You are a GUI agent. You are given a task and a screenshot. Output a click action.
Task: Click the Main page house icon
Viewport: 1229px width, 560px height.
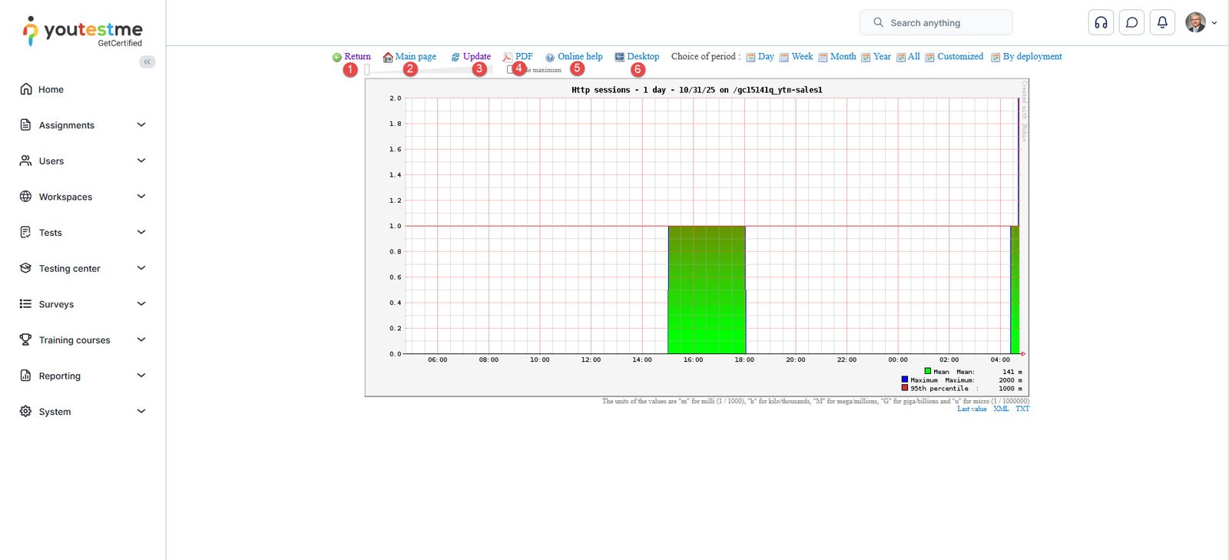pyautogui.click(x=388, y=58)
